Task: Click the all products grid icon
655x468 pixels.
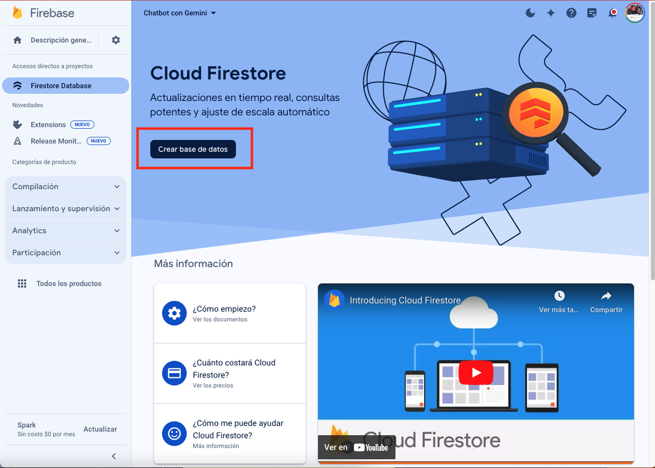Action: 22,284
